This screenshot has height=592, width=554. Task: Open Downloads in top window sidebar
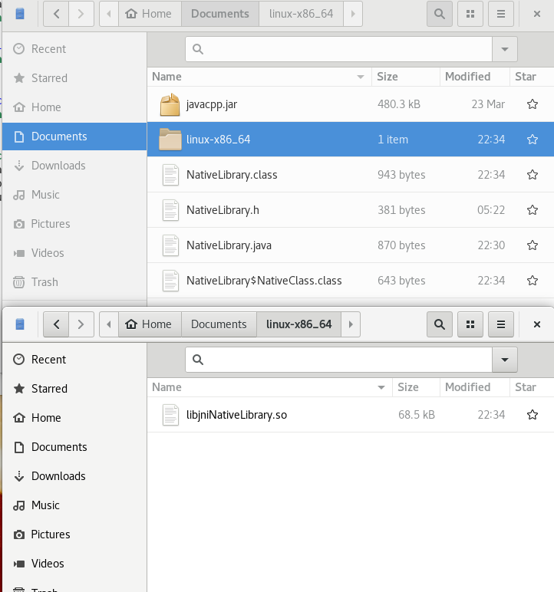click(74, 166)
